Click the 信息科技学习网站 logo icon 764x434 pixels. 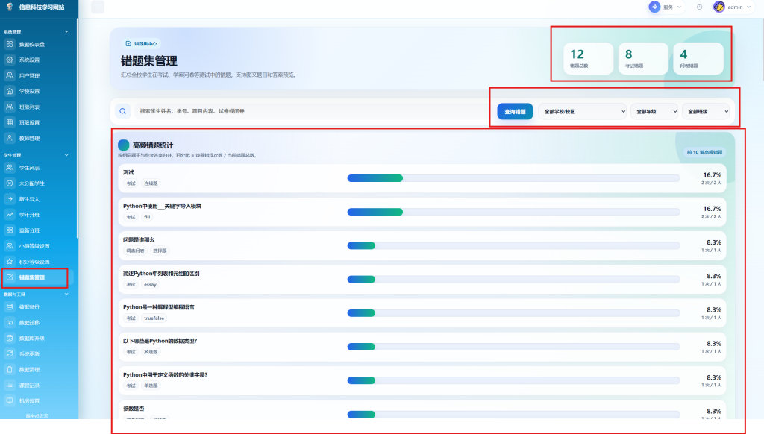(x=10, y=7)
